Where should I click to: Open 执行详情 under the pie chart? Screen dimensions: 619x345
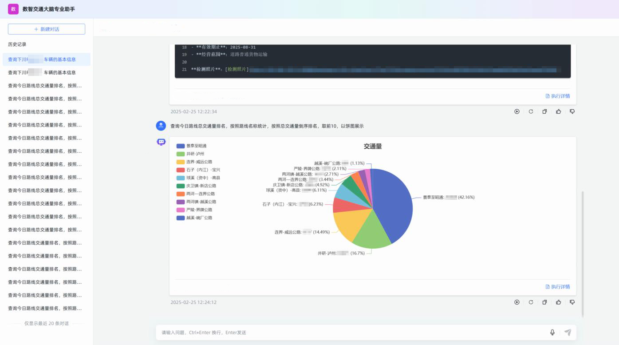(x=558, y=287)
